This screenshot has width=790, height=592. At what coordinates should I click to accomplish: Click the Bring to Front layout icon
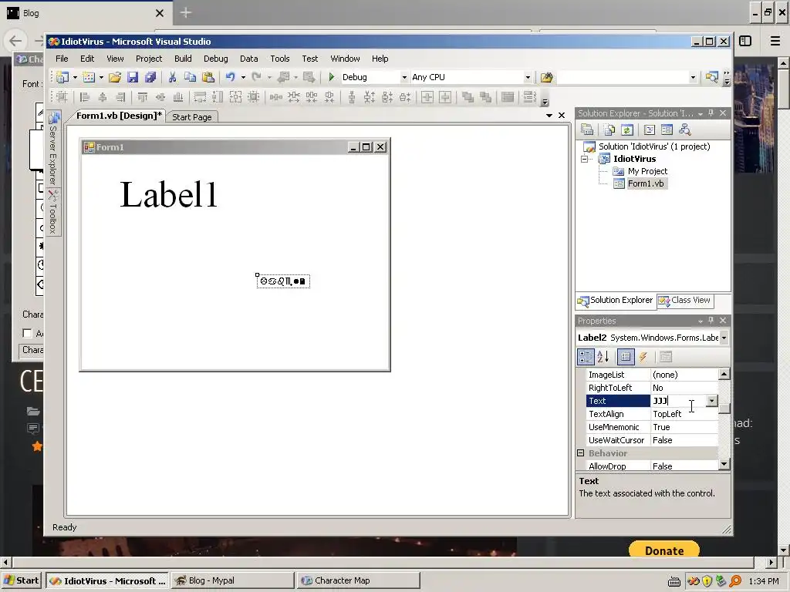point(468,97)
